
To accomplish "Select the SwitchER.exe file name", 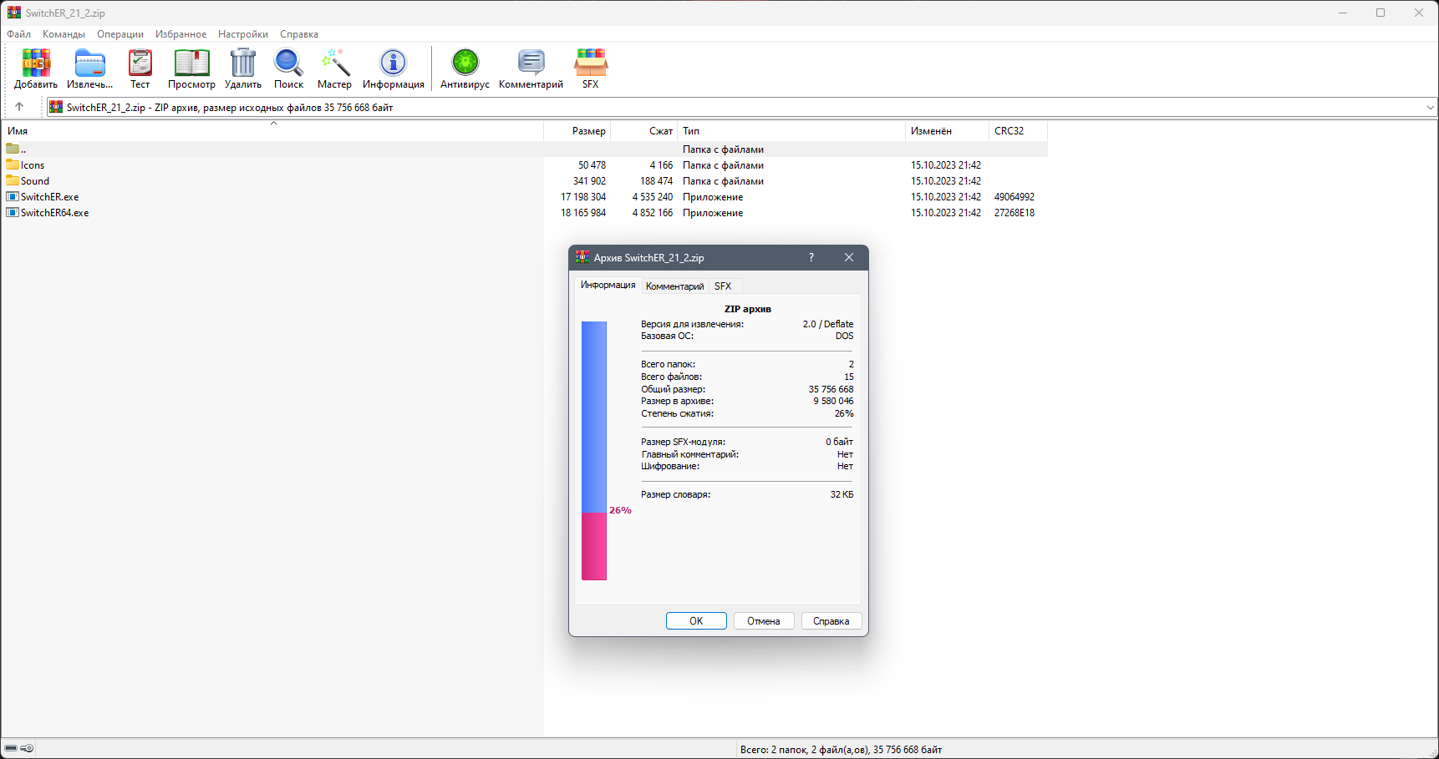I will [50, 197].
